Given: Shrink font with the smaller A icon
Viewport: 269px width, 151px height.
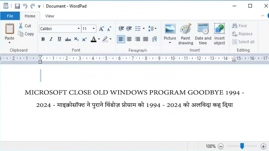Looking at the screenshot, I should (109, 29).
